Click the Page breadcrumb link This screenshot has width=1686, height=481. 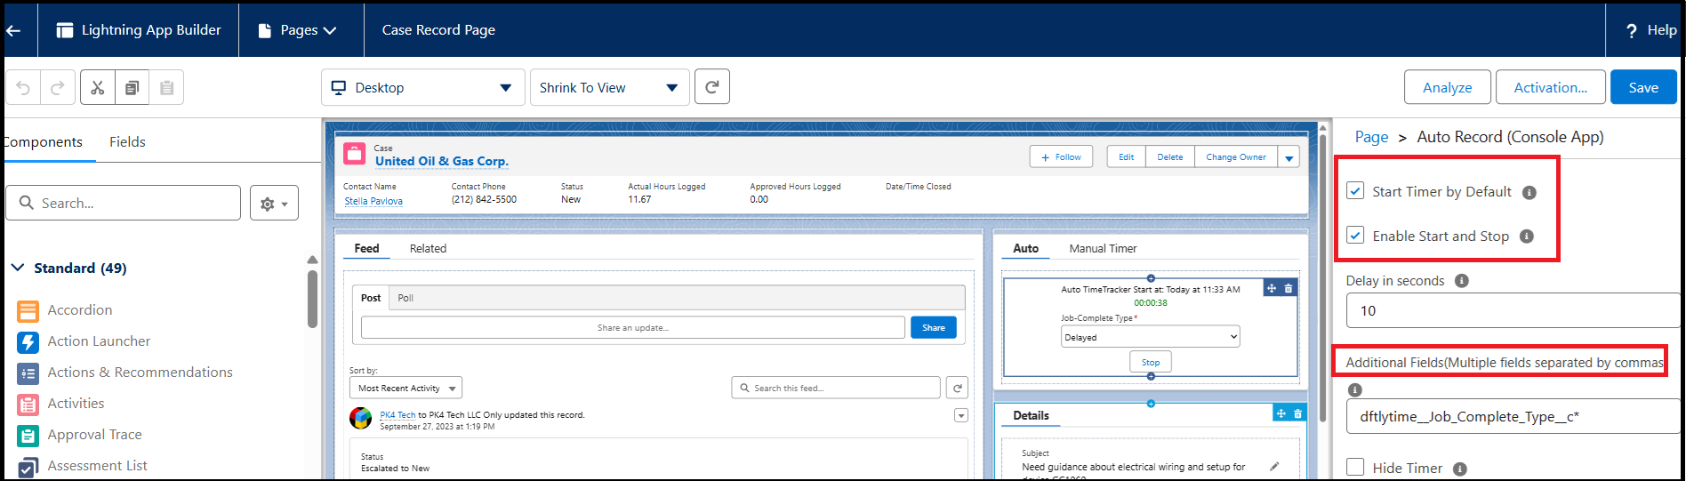tap(1371, 137)
